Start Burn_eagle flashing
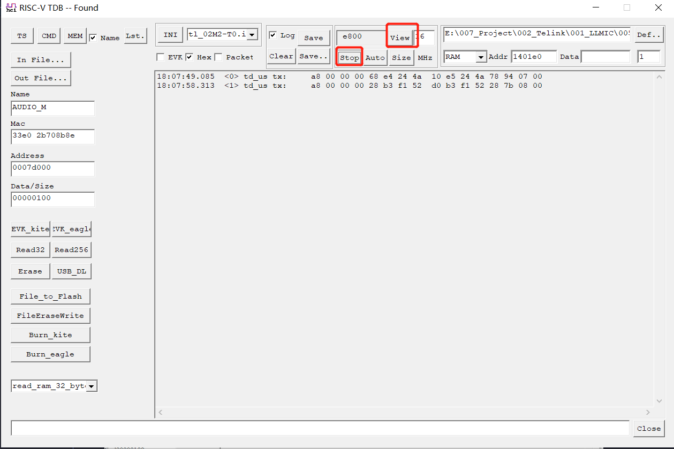The width and height of the screenshot is (674, 449). click(x=50, y=354)
